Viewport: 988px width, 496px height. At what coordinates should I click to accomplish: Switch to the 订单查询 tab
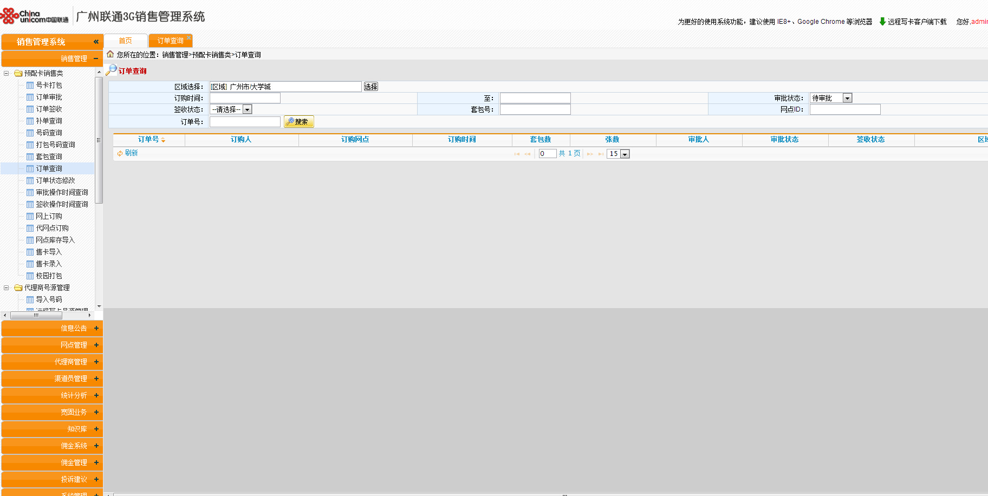(170, 41)
